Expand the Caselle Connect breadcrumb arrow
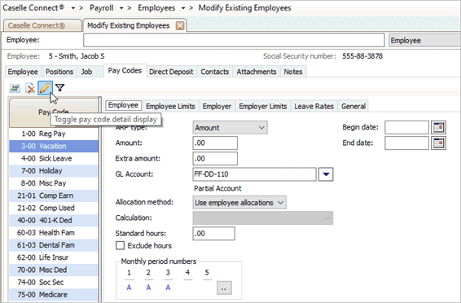Image resolution: width=461 pixels, height=303 pixels. 73,8
